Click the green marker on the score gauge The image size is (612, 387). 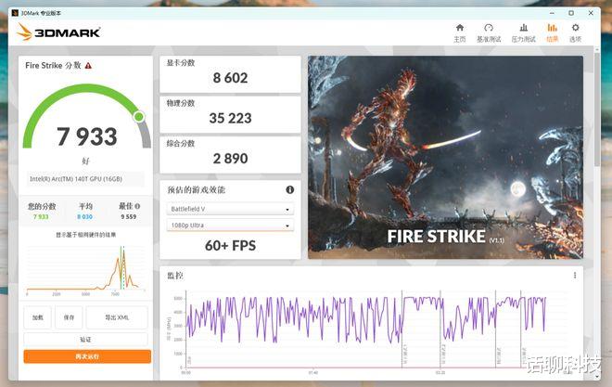(x=138, y=116)
